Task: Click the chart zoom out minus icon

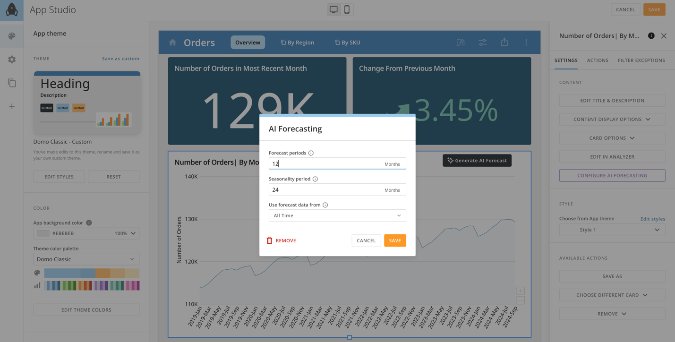Action: [x=520, y=300]
